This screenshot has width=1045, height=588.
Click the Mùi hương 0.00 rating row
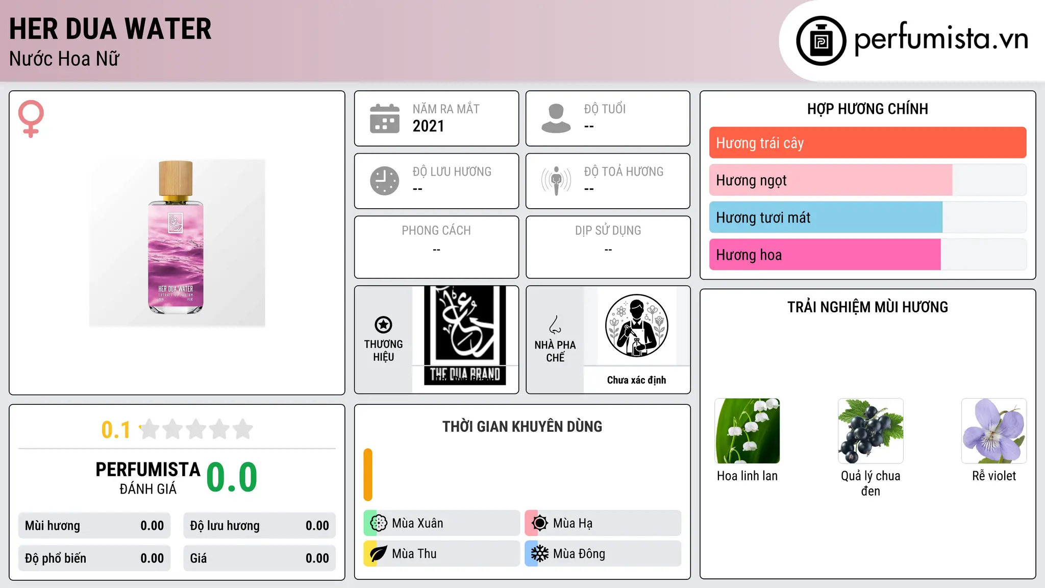point(94,526)
